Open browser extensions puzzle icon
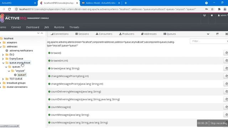Viewport: 228px width, 128px height. [x=219, y=9]
